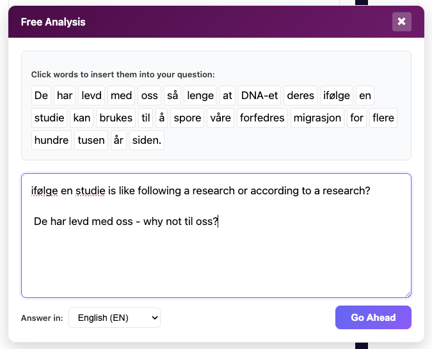Click the "siden." word chip
Image resolution: width=432 pixels, height=349 pixels.
147,141
